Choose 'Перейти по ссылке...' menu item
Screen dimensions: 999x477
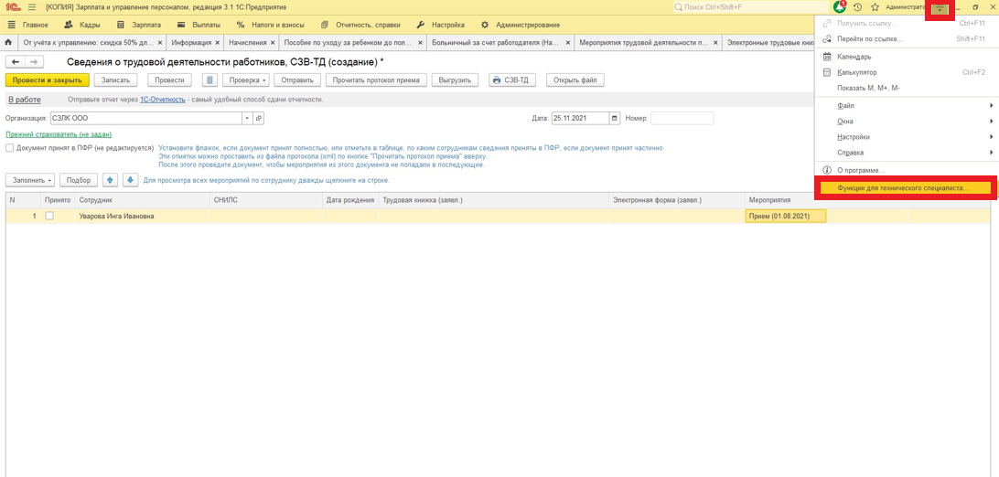[906, 38]
